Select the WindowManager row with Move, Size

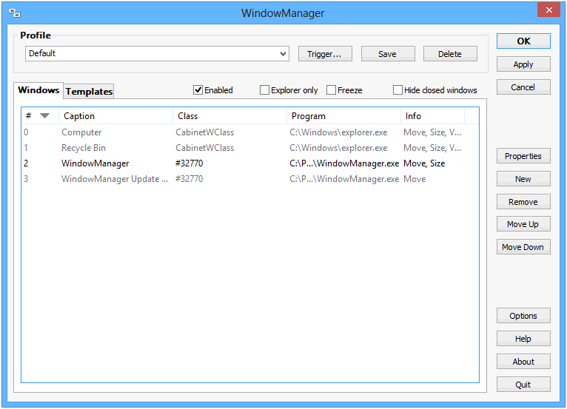click(x=250, y=163)
